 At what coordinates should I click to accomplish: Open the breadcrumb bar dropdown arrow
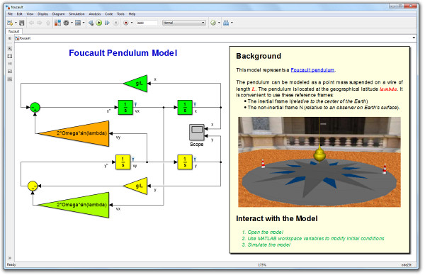tap(414, 38)
